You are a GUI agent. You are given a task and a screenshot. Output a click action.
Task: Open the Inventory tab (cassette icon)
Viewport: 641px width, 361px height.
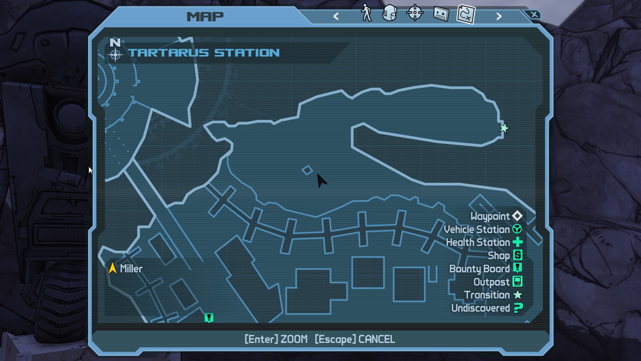(441, 14)
